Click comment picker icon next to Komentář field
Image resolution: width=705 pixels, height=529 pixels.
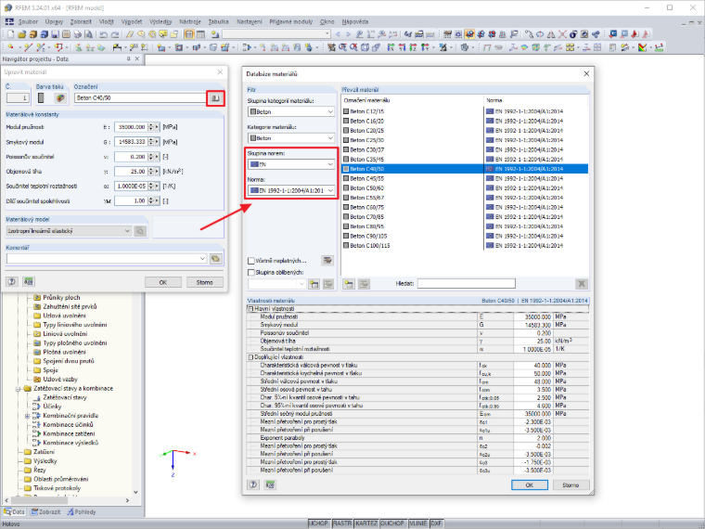[x=216, y=259]
